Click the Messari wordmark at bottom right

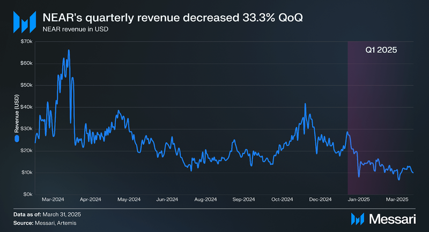pos(393,219)
